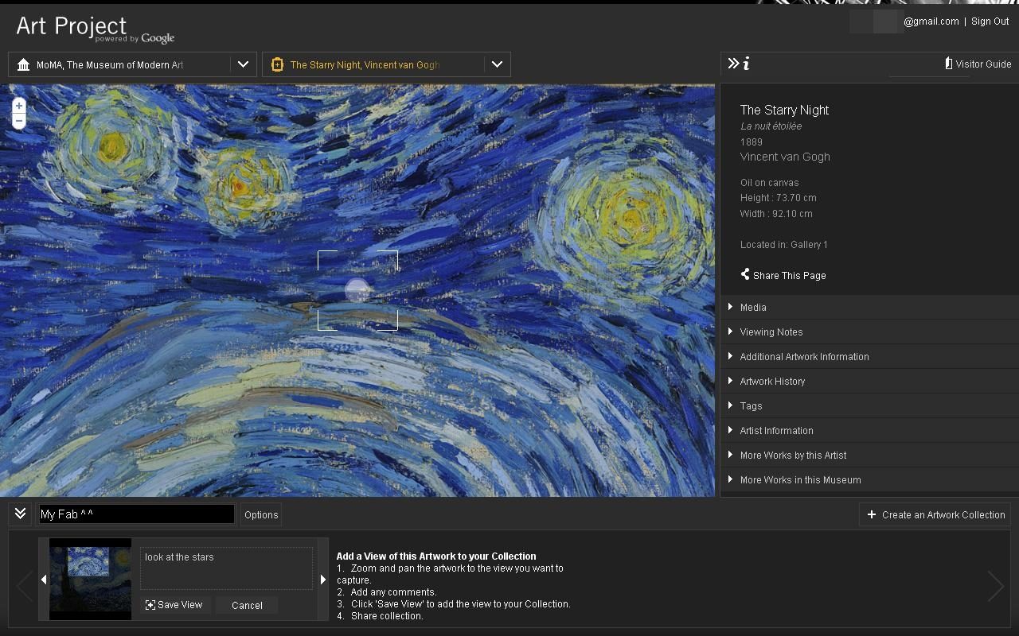The width and height of the screenshot is (1019, 636).
Task: Zoom in with the plus button
Action: click(19, 106)
